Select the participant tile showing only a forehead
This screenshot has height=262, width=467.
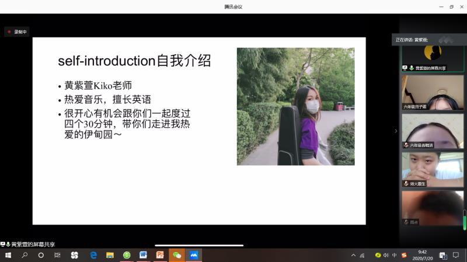pyautogui.click(x=433, y=131)
